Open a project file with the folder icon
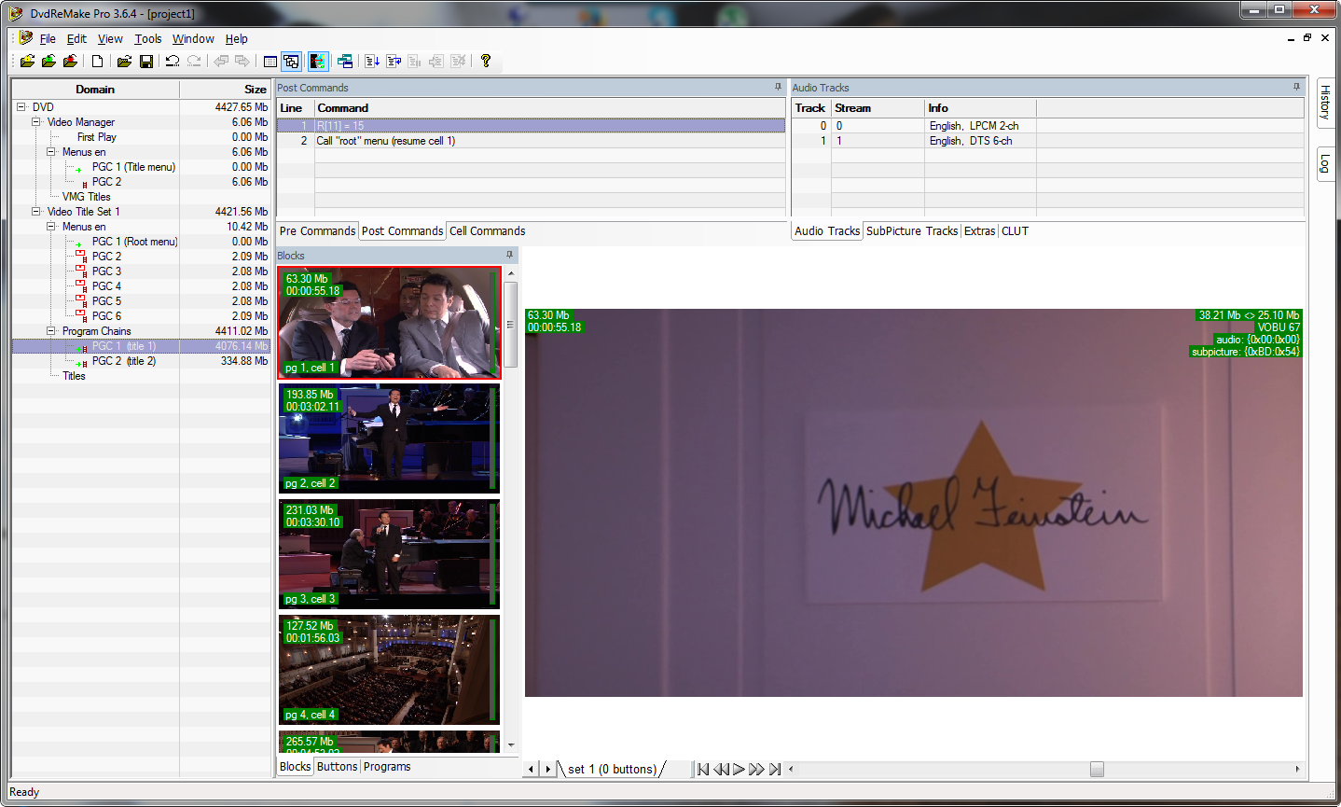The height and width of the screenshot is (807, 1341). pos(124,61)
